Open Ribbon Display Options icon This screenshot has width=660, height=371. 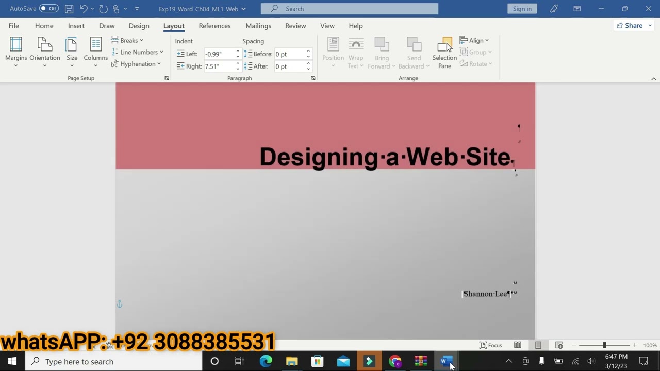coord(577,9)
